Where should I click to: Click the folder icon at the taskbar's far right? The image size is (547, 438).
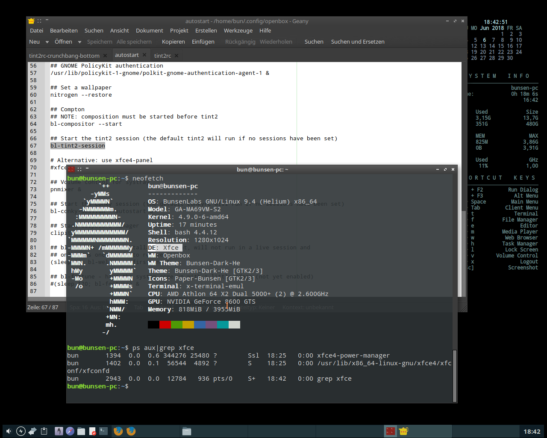[x=187, y=431]
